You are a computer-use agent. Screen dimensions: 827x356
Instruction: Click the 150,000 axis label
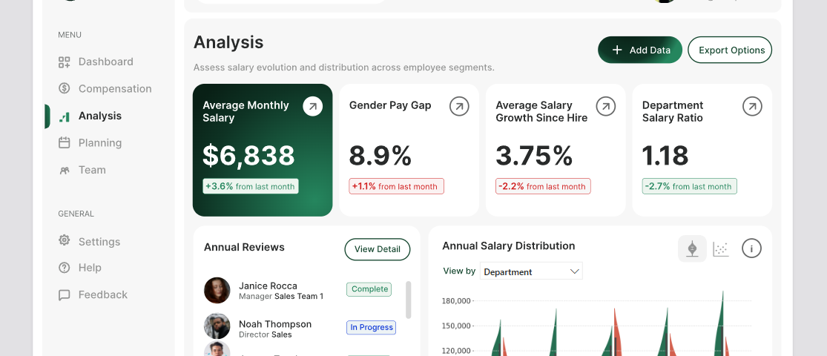tap(455, 326)
